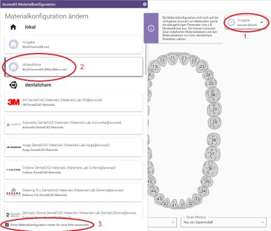This screenshot has height=231, width=271.
Task: Open the Scan-Modus Nur ein Gipsmodell dropdown
Action: (223, 222)
